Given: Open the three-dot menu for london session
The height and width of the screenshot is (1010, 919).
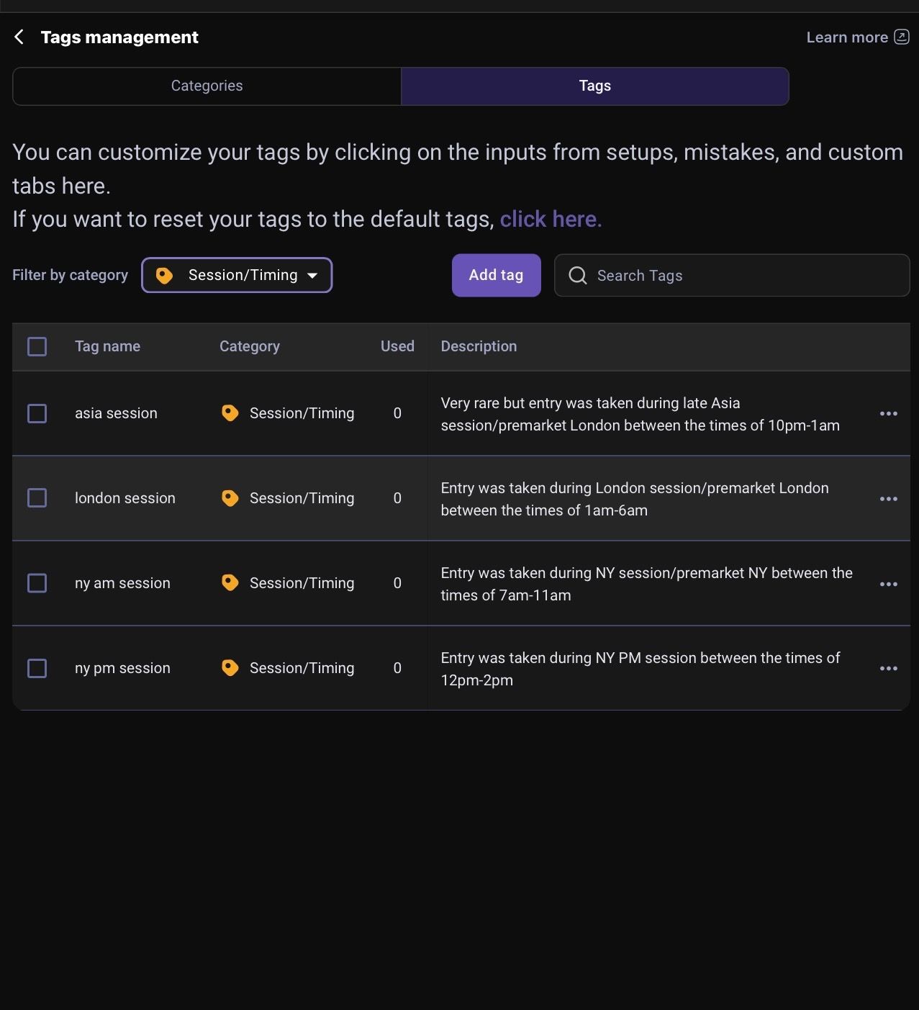Looking at the screenshot, I should coord(889,498).
